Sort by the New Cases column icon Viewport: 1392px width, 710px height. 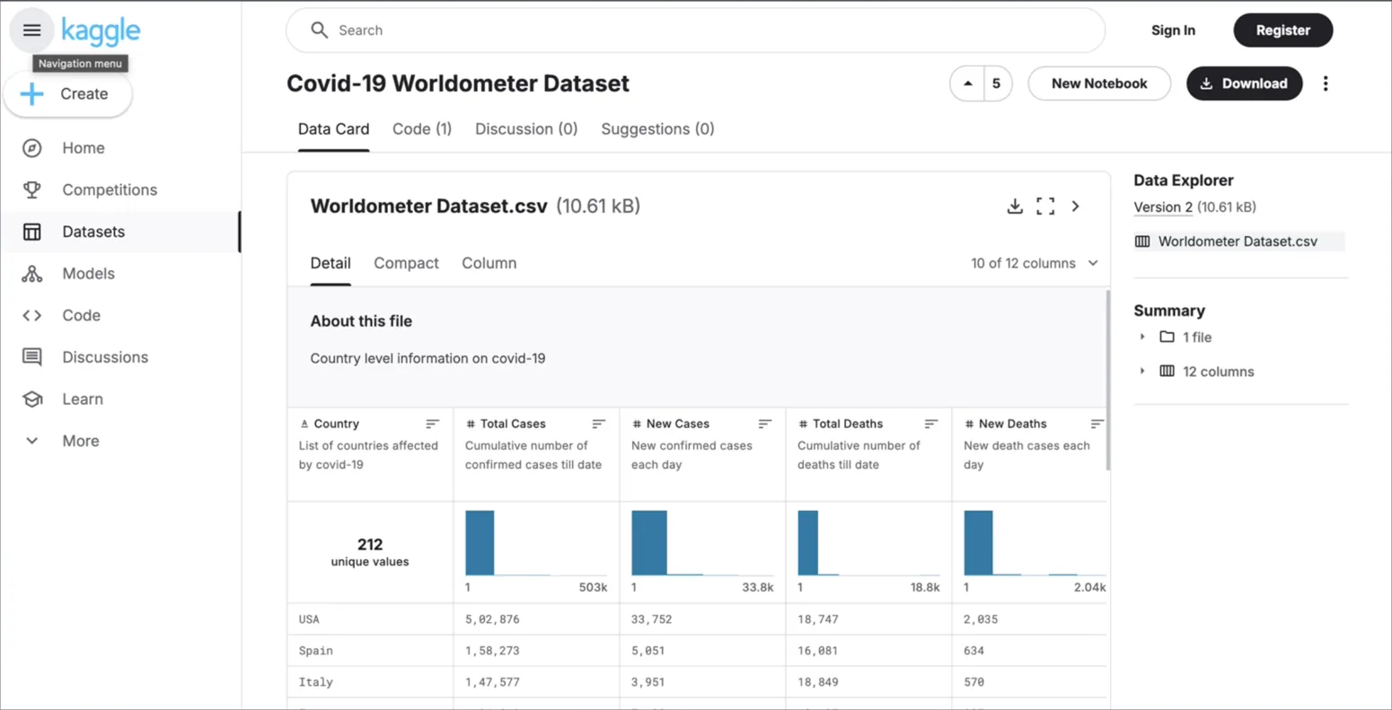[x=764, y=424]
